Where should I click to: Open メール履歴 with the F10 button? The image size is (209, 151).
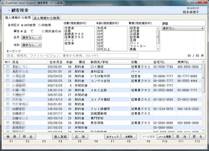click(x=165, y=137)
